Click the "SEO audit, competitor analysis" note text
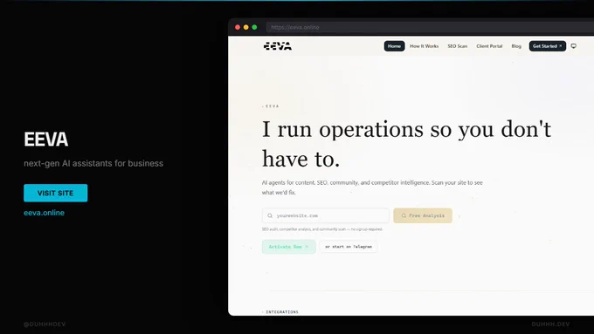This screenshot has width=594, height=334. 322,229
